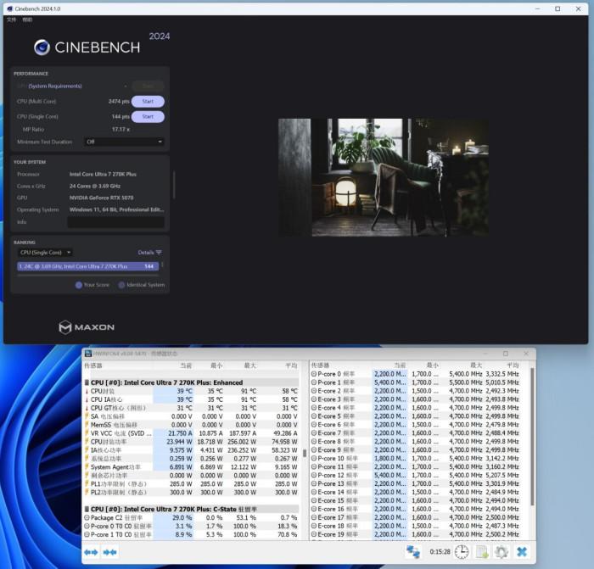The image size is (594, 569).
Task: Open HWiNFO remote network connection icon
Action: pyautogui.click(x=413, y=552)
